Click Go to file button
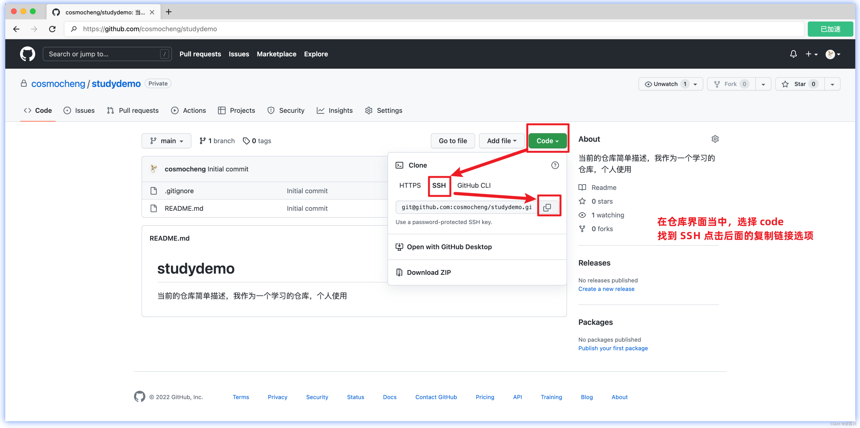This screenshot has height=428, width=860. coord(453,141)
